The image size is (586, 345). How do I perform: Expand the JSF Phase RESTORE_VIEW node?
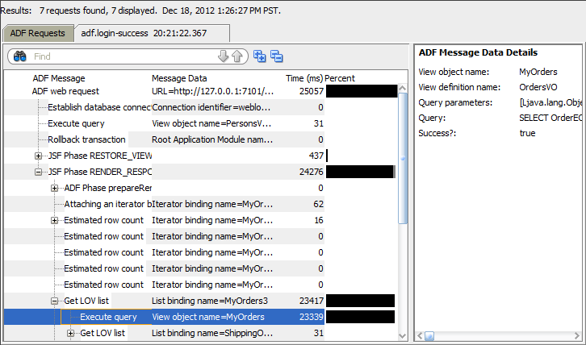pyautogui.click(x=38, y=156)
